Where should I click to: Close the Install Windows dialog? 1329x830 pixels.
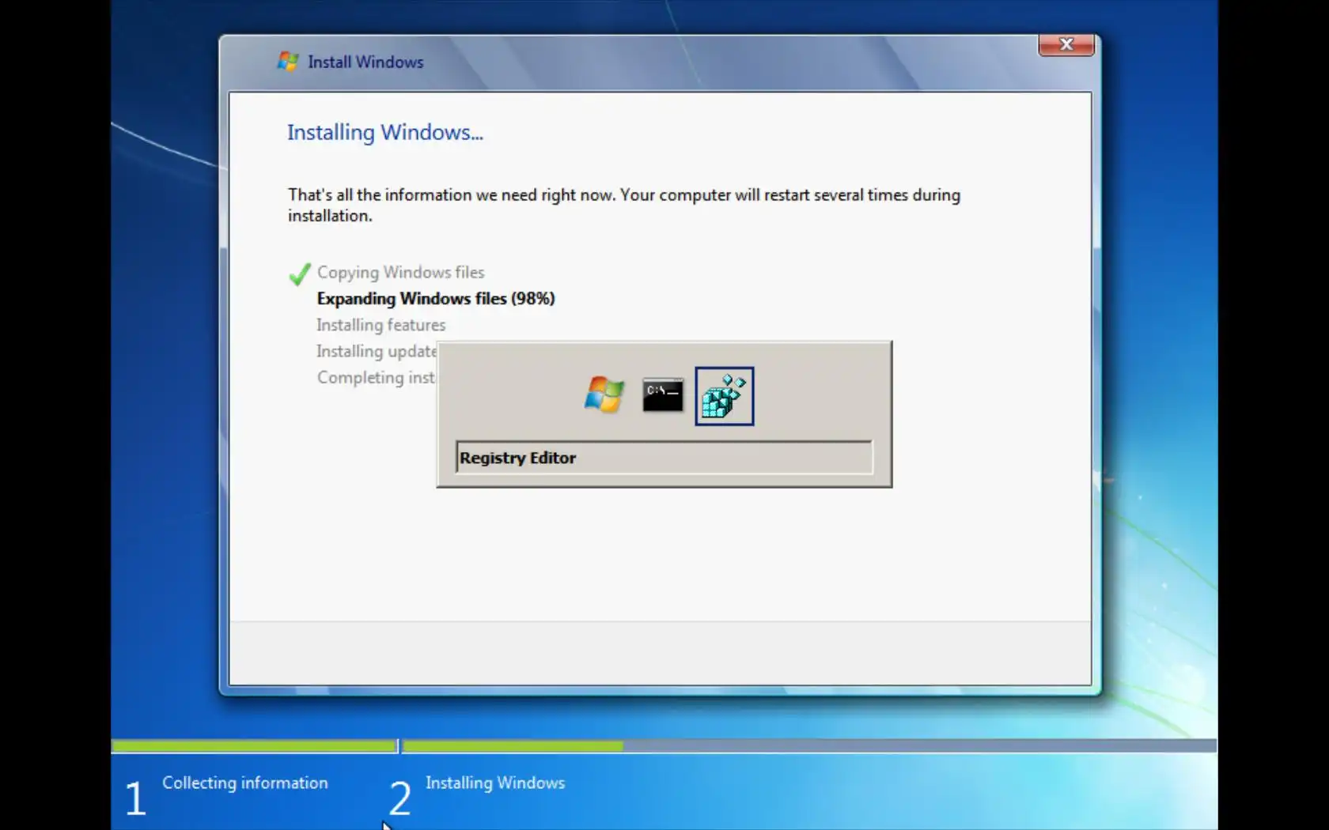pos(1066,45)
